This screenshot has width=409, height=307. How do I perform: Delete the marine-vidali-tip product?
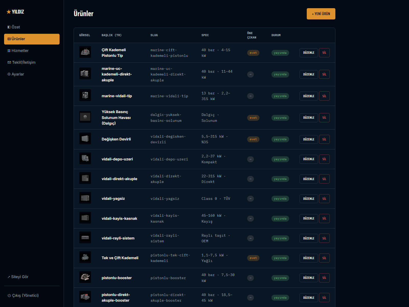324,96
